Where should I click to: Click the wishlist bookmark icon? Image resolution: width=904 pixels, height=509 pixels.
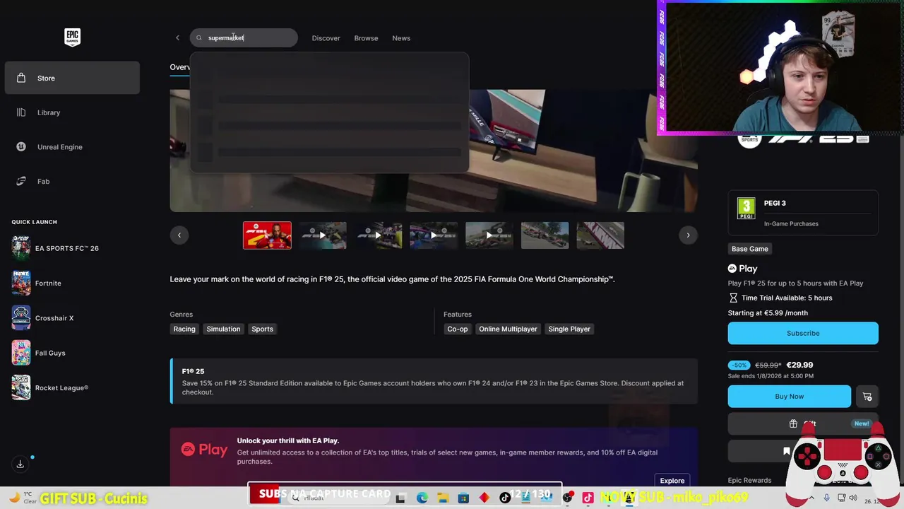pyautogui.click(x=786, y=450)
